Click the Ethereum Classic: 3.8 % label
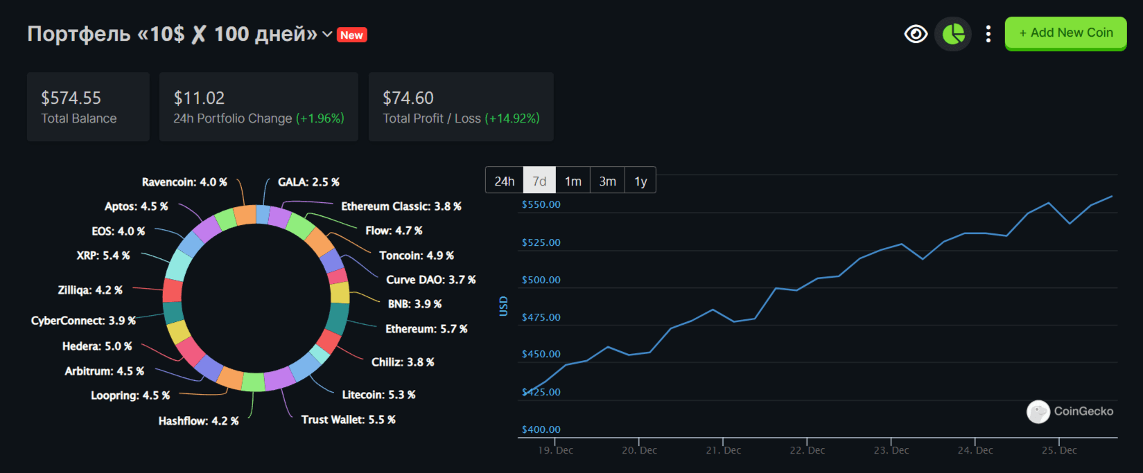The width and height of the screenshot is (1143, 473). tap(401, 206)
